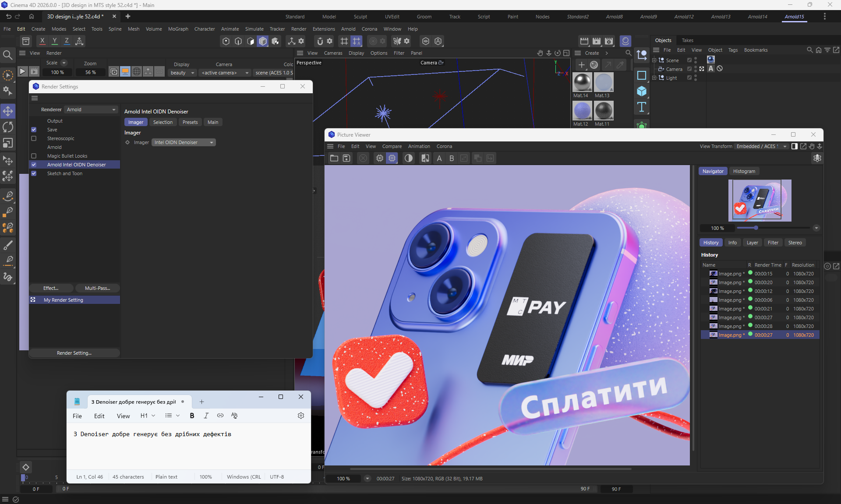This screenshot has width=841, height=504.
Task: Disable the Sketch and Toon checkbox
Action: (34, 173)
